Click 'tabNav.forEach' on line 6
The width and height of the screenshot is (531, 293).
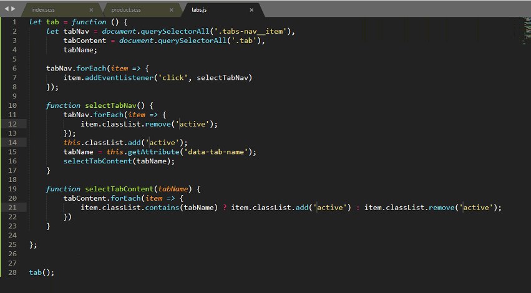[x=76, y=69]
